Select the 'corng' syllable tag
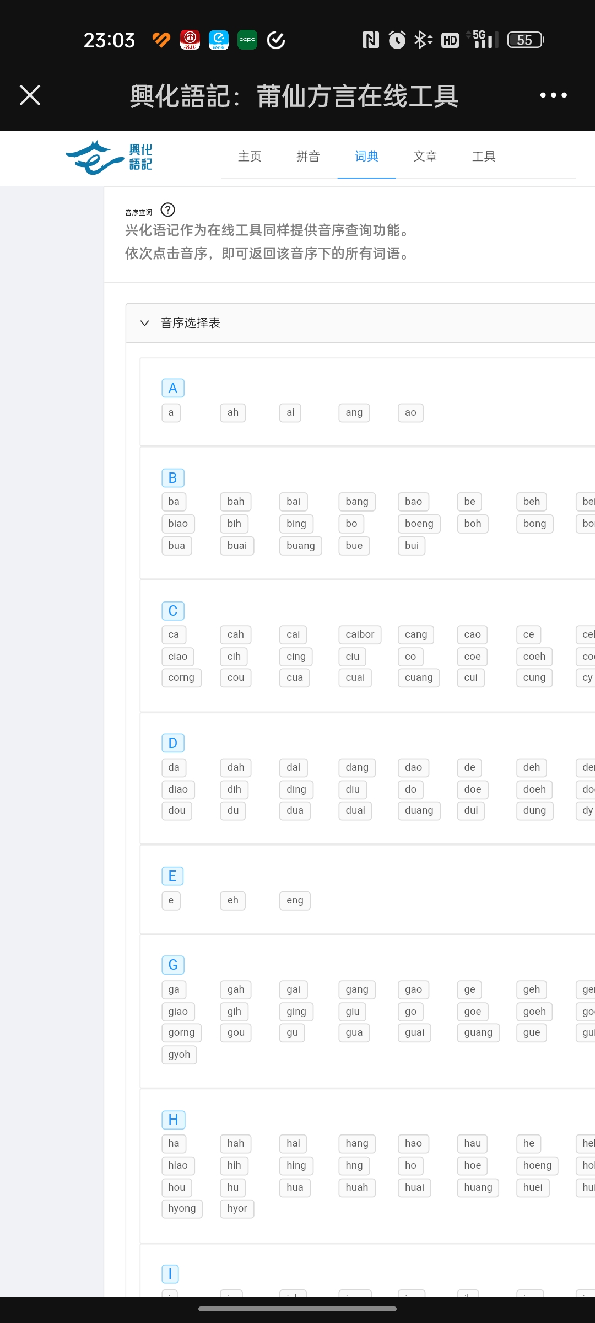 point(182,677)
